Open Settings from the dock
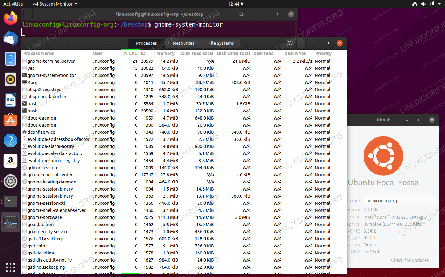Image resolution: width=445 pixels, height=277 pixels. coord(11,181)
